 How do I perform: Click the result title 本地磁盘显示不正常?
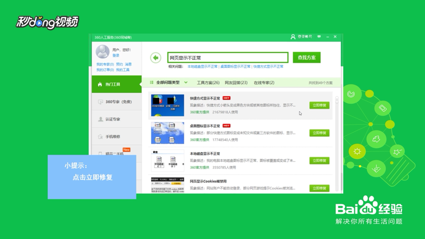(x=205, y=154)
